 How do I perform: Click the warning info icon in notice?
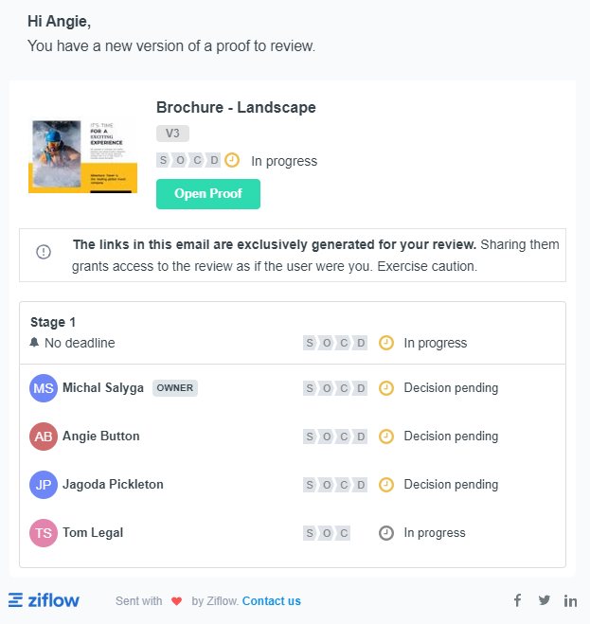pyautogui.click(x=44, y=252)
